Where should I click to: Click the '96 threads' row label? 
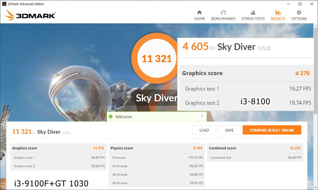[x=119, y=183]
